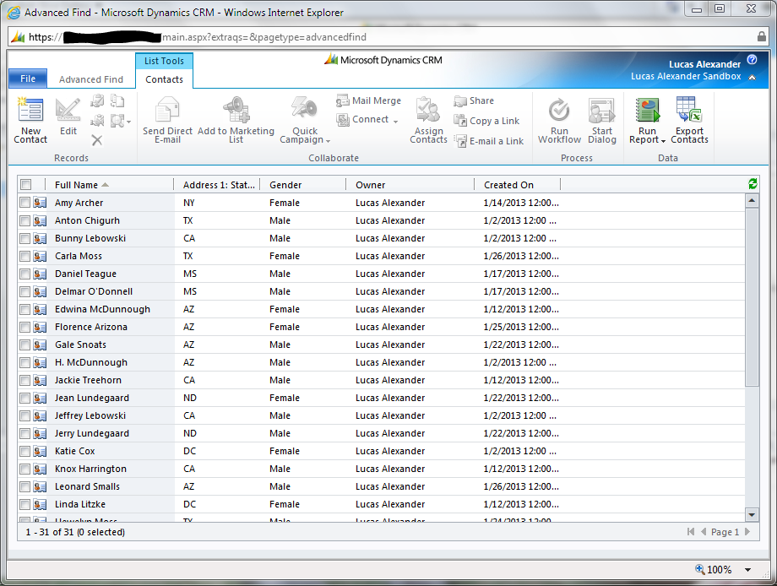Open the Quick Campaign dropdown
This screenshot has height=586, width=777.
click(x=328, y=141)
